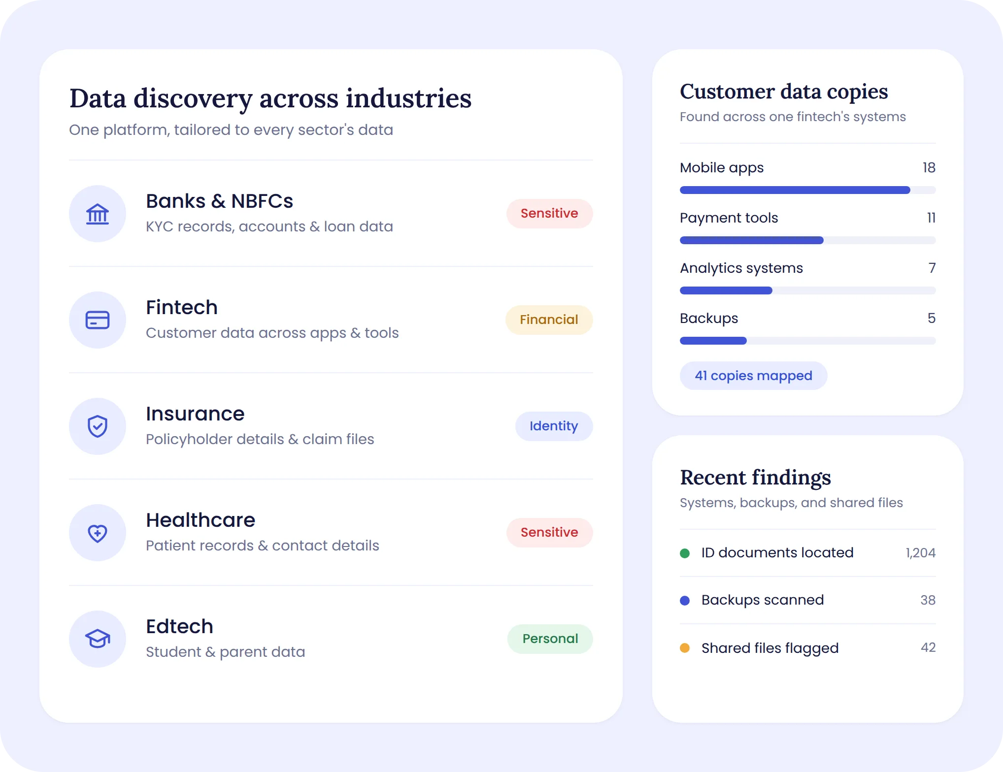Click the credit card icon beside Fintech

(x=98, y=320)
